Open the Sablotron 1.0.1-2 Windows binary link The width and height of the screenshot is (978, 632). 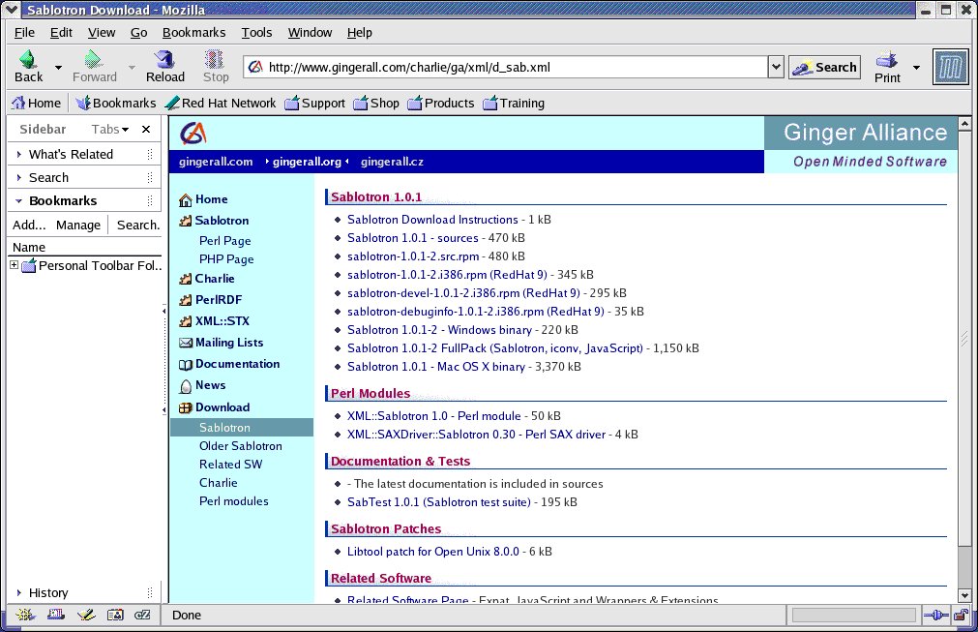coord(440,330)
